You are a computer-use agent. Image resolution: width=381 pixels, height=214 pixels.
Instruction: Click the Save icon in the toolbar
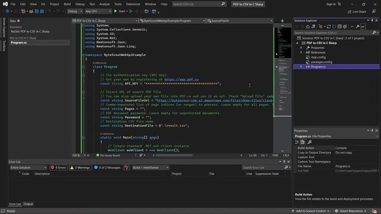pyautogui.click(x=37, y=11)
